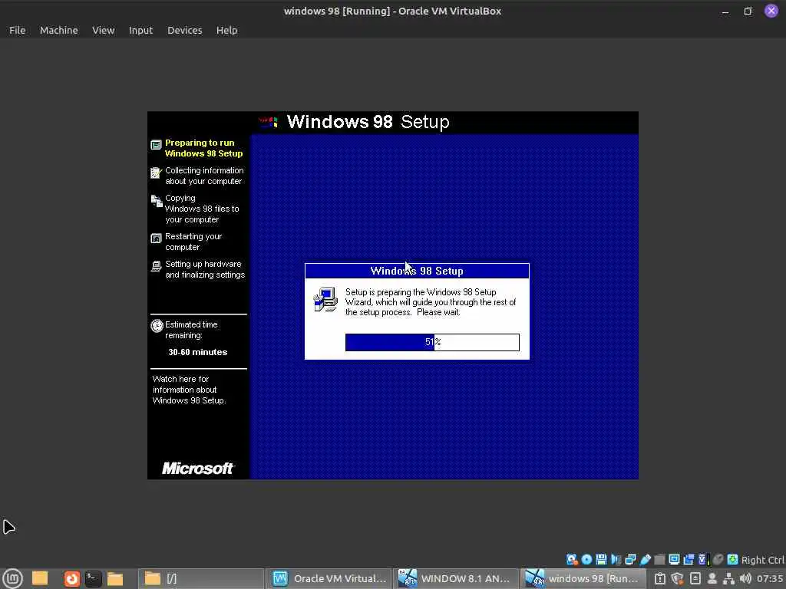Switch to WINDOW 8.1 AN... taskbar window

(x=455, y=578)
